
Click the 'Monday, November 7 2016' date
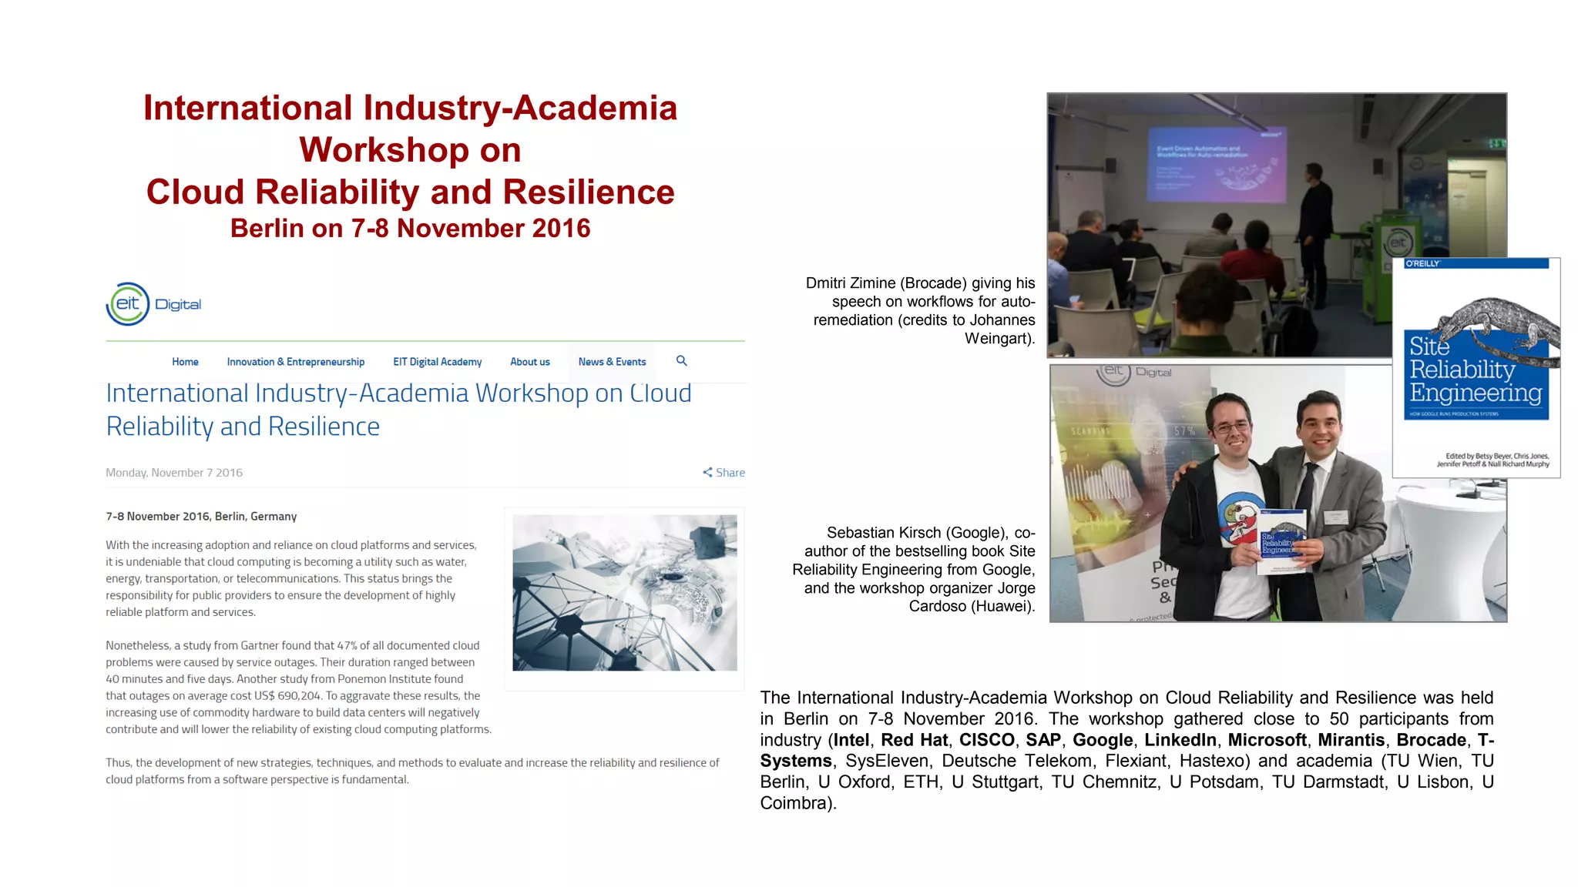tap(174, 473)
